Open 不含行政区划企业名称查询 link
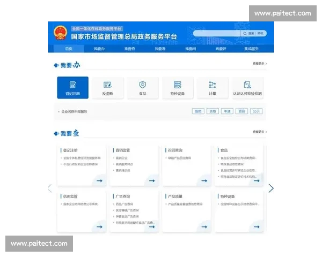The height and width of the screenshot is (257, 322). (x=80, y=164)
